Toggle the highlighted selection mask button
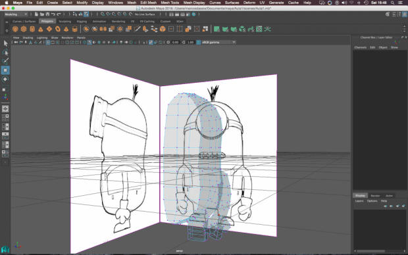The width and height of the screenshot is (408, 255). click(x=86, y=14)
